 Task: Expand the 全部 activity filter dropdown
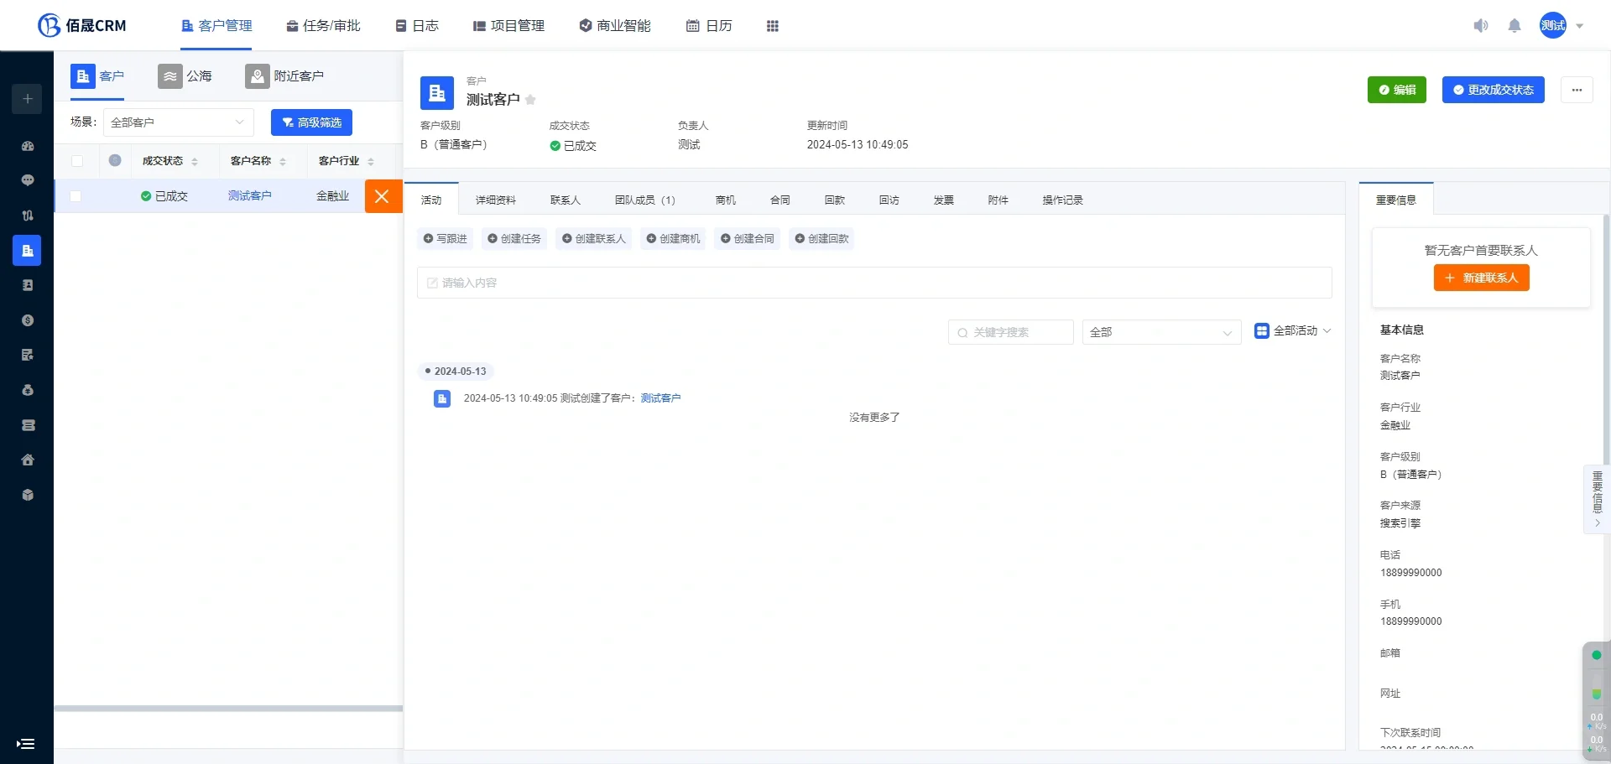1161,331
